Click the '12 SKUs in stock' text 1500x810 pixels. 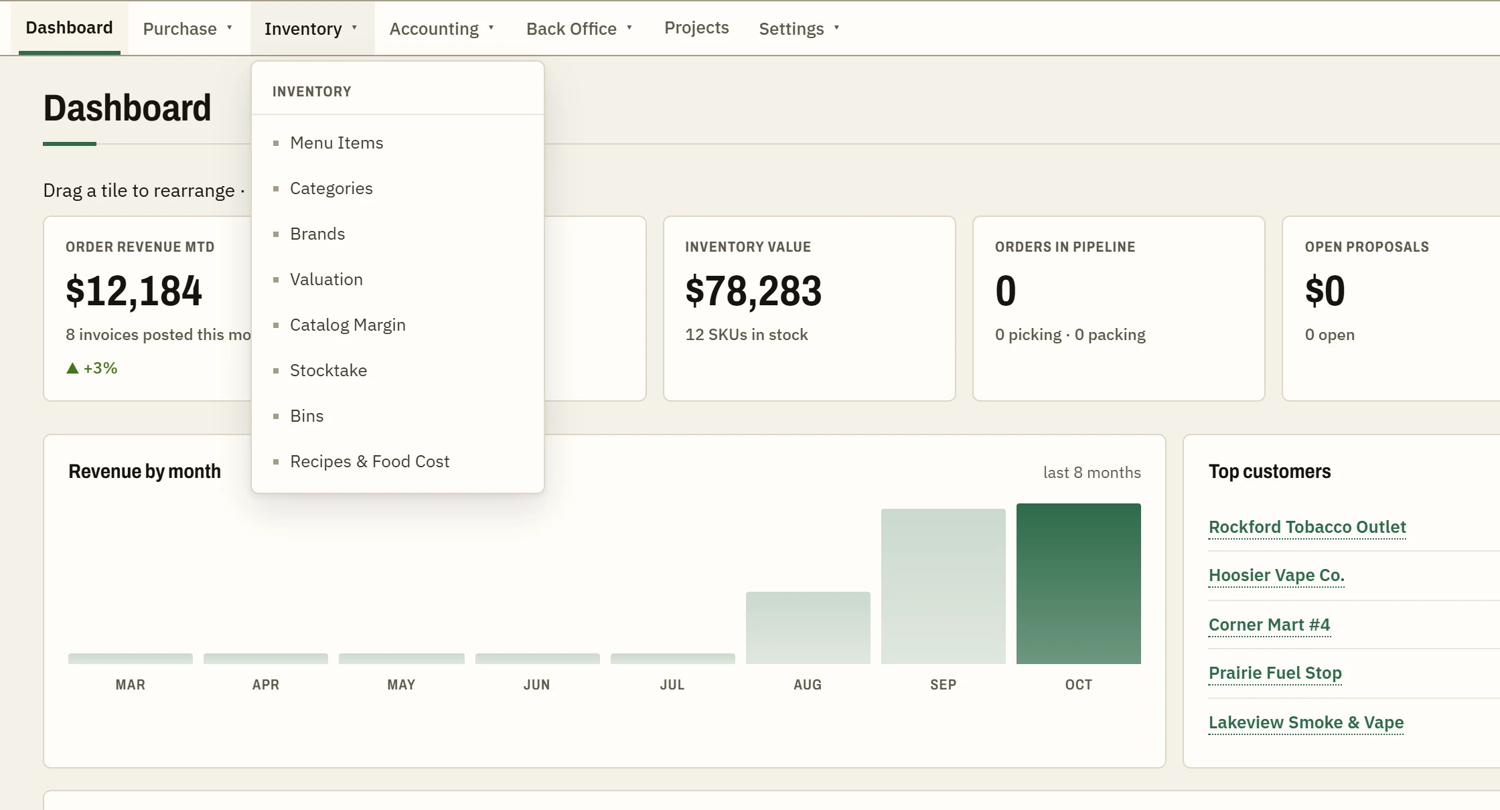[746, 335]
